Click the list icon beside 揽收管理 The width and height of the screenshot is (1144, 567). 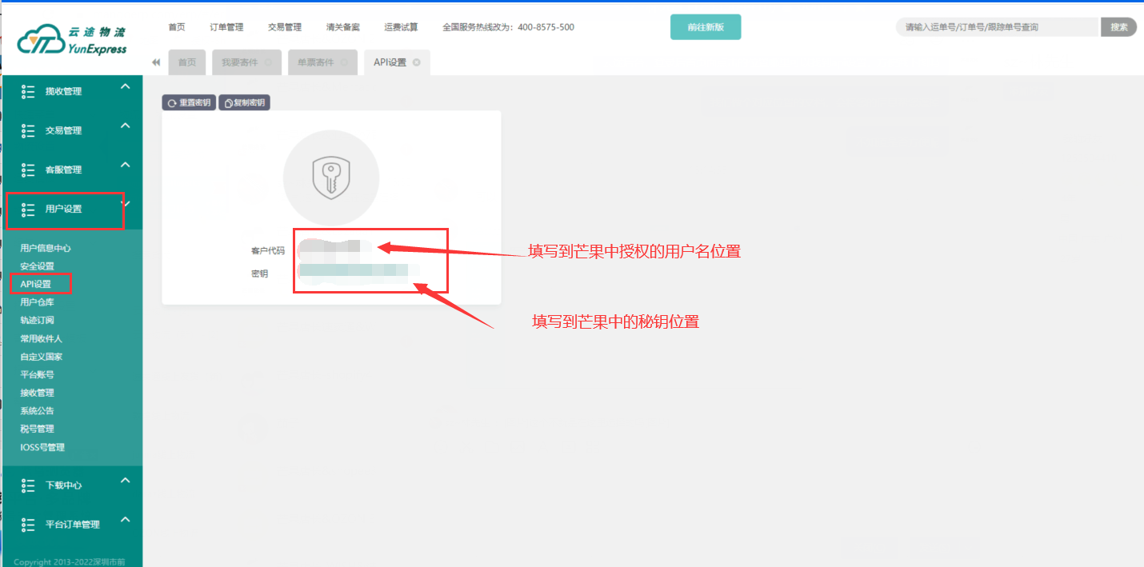(x=28, y=91)
